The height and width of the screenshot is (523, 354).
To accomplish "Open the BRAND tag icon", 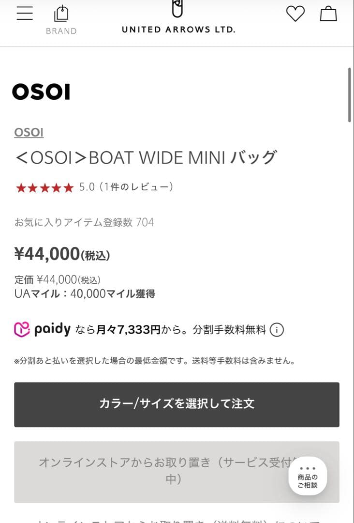I will pyautogui.click(x=62, y=13).
